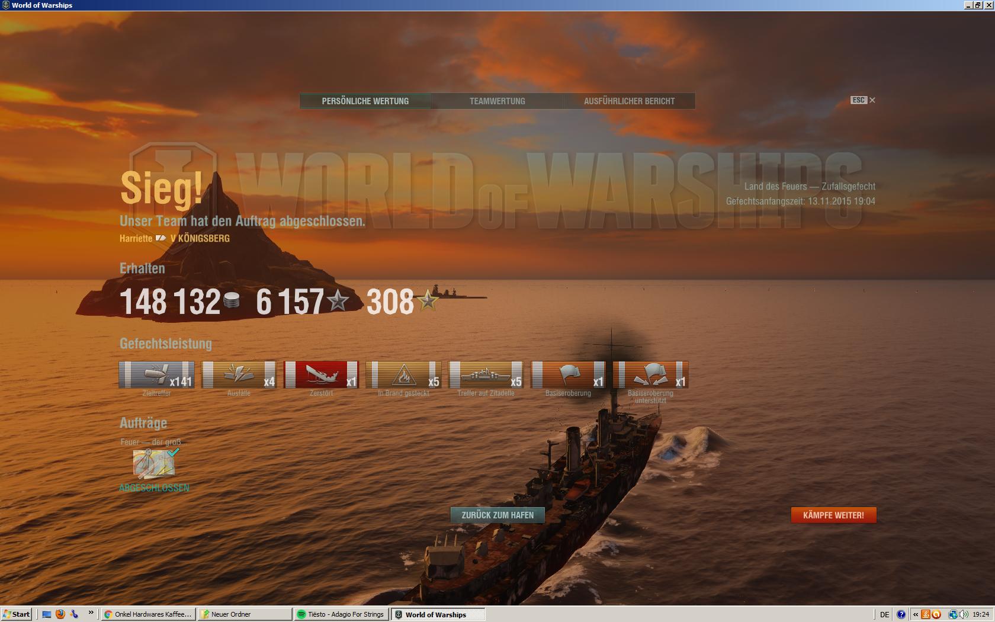The width and height of the screenshot is (995, 622).
Task: Open the In Brand gesteckt ribbon details
Action: (404, 374)
